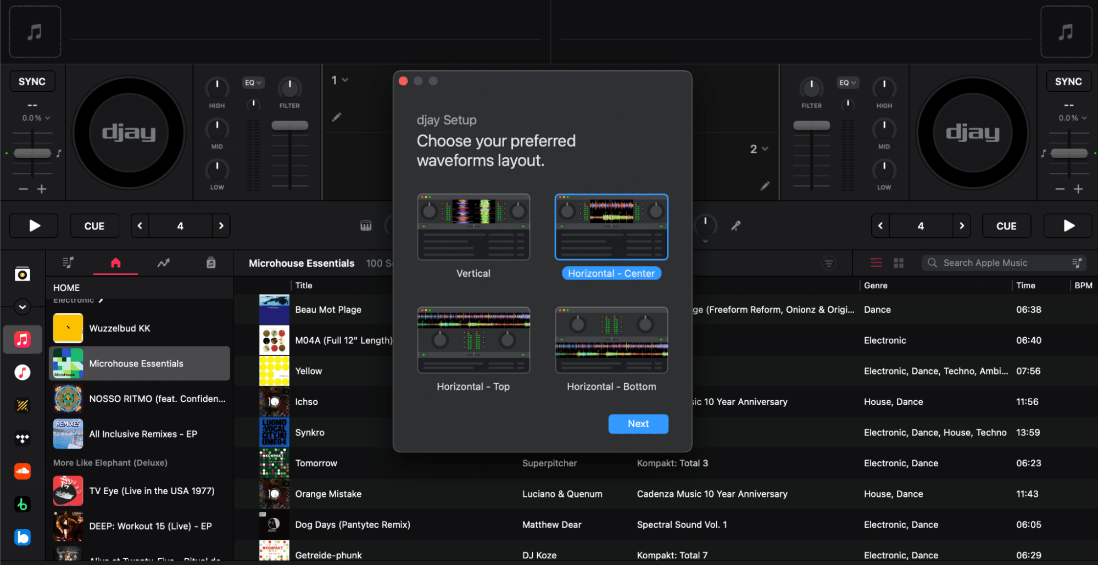Open the trending charts tab in the library

coord(163,263)
